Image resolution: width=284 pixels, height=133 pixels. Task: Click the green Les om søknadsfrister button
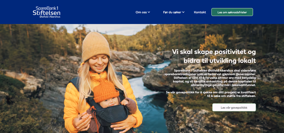[232, 12]
